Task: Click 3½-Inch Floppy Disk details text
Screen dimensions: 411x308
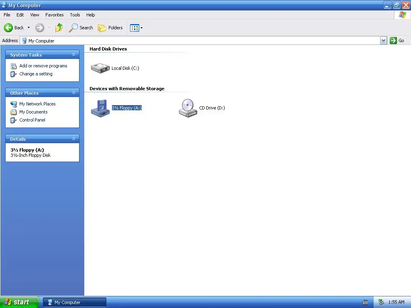Action: (x=31, y=155)
